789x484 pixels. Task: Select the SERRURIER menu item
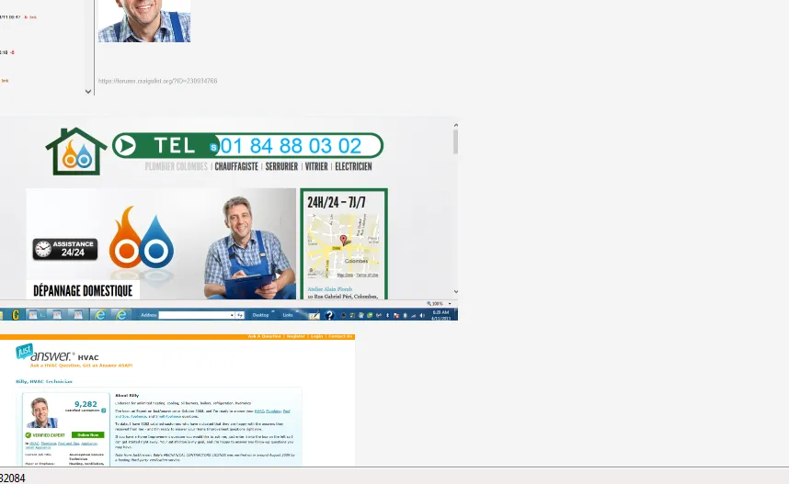pos(281,166)
